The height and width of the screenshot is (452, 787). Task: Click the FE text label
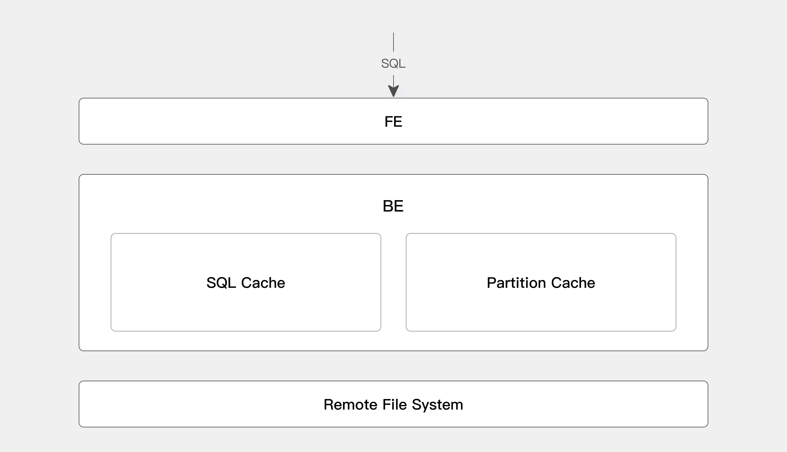click(x=393, y=121)
